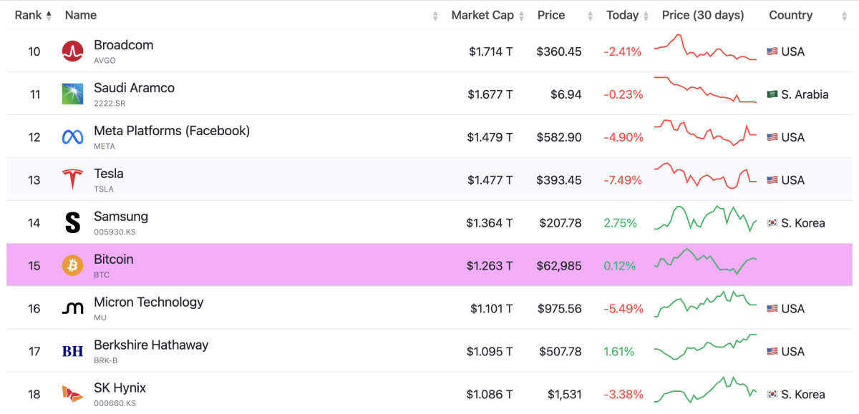Click the Micron Technology logo icon
859x414 pixels.
pyautogui.click(x=72, y=309)
